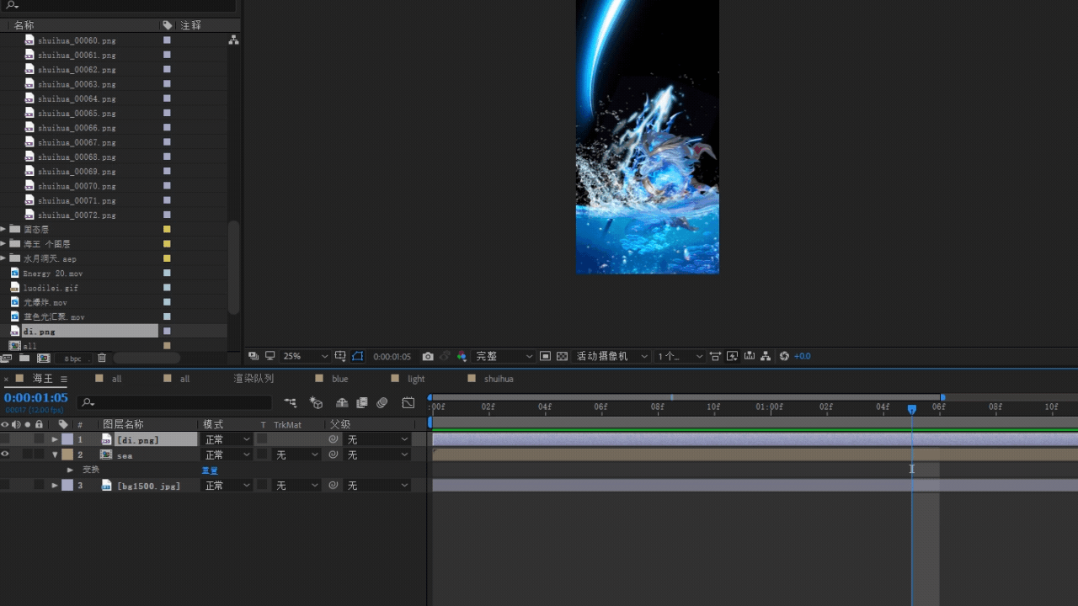1078x606 pixels.
Task: Switch to the 海王 composition tab
Action: [42, 379]
